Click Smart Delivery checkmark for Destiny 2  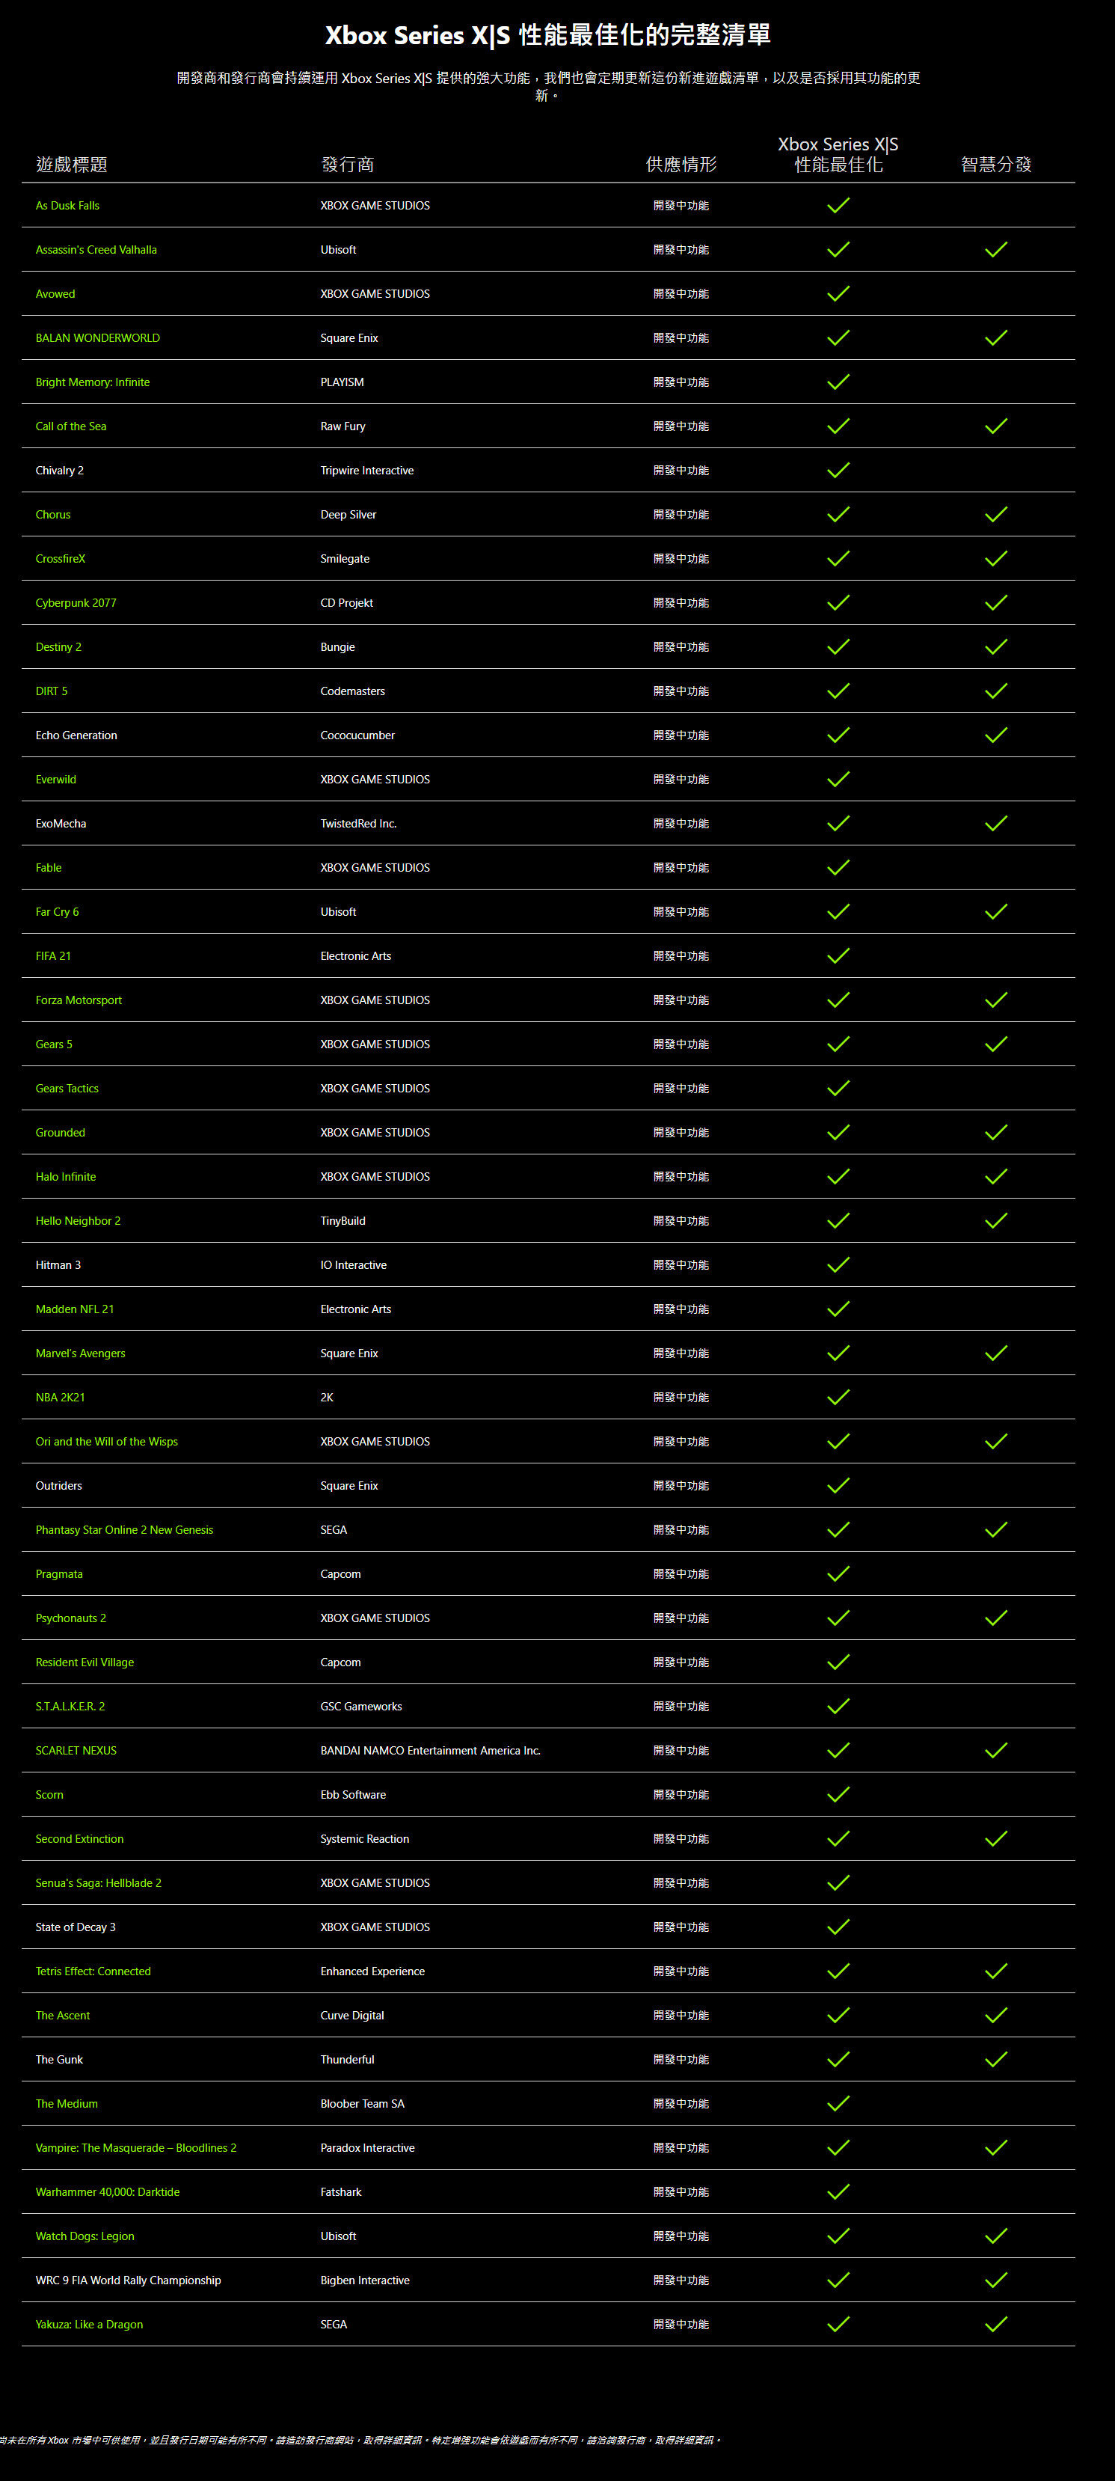tap(995, 647)
